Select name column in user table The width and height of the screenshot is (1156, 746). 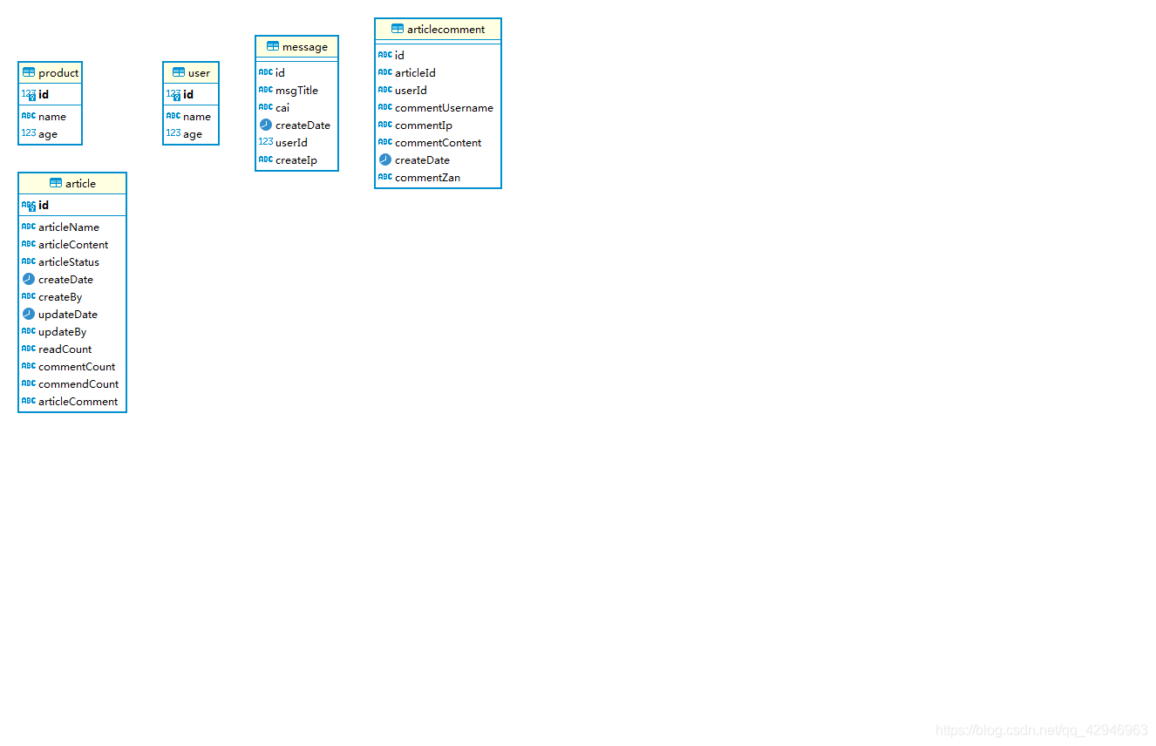click(x=191, y=116)
